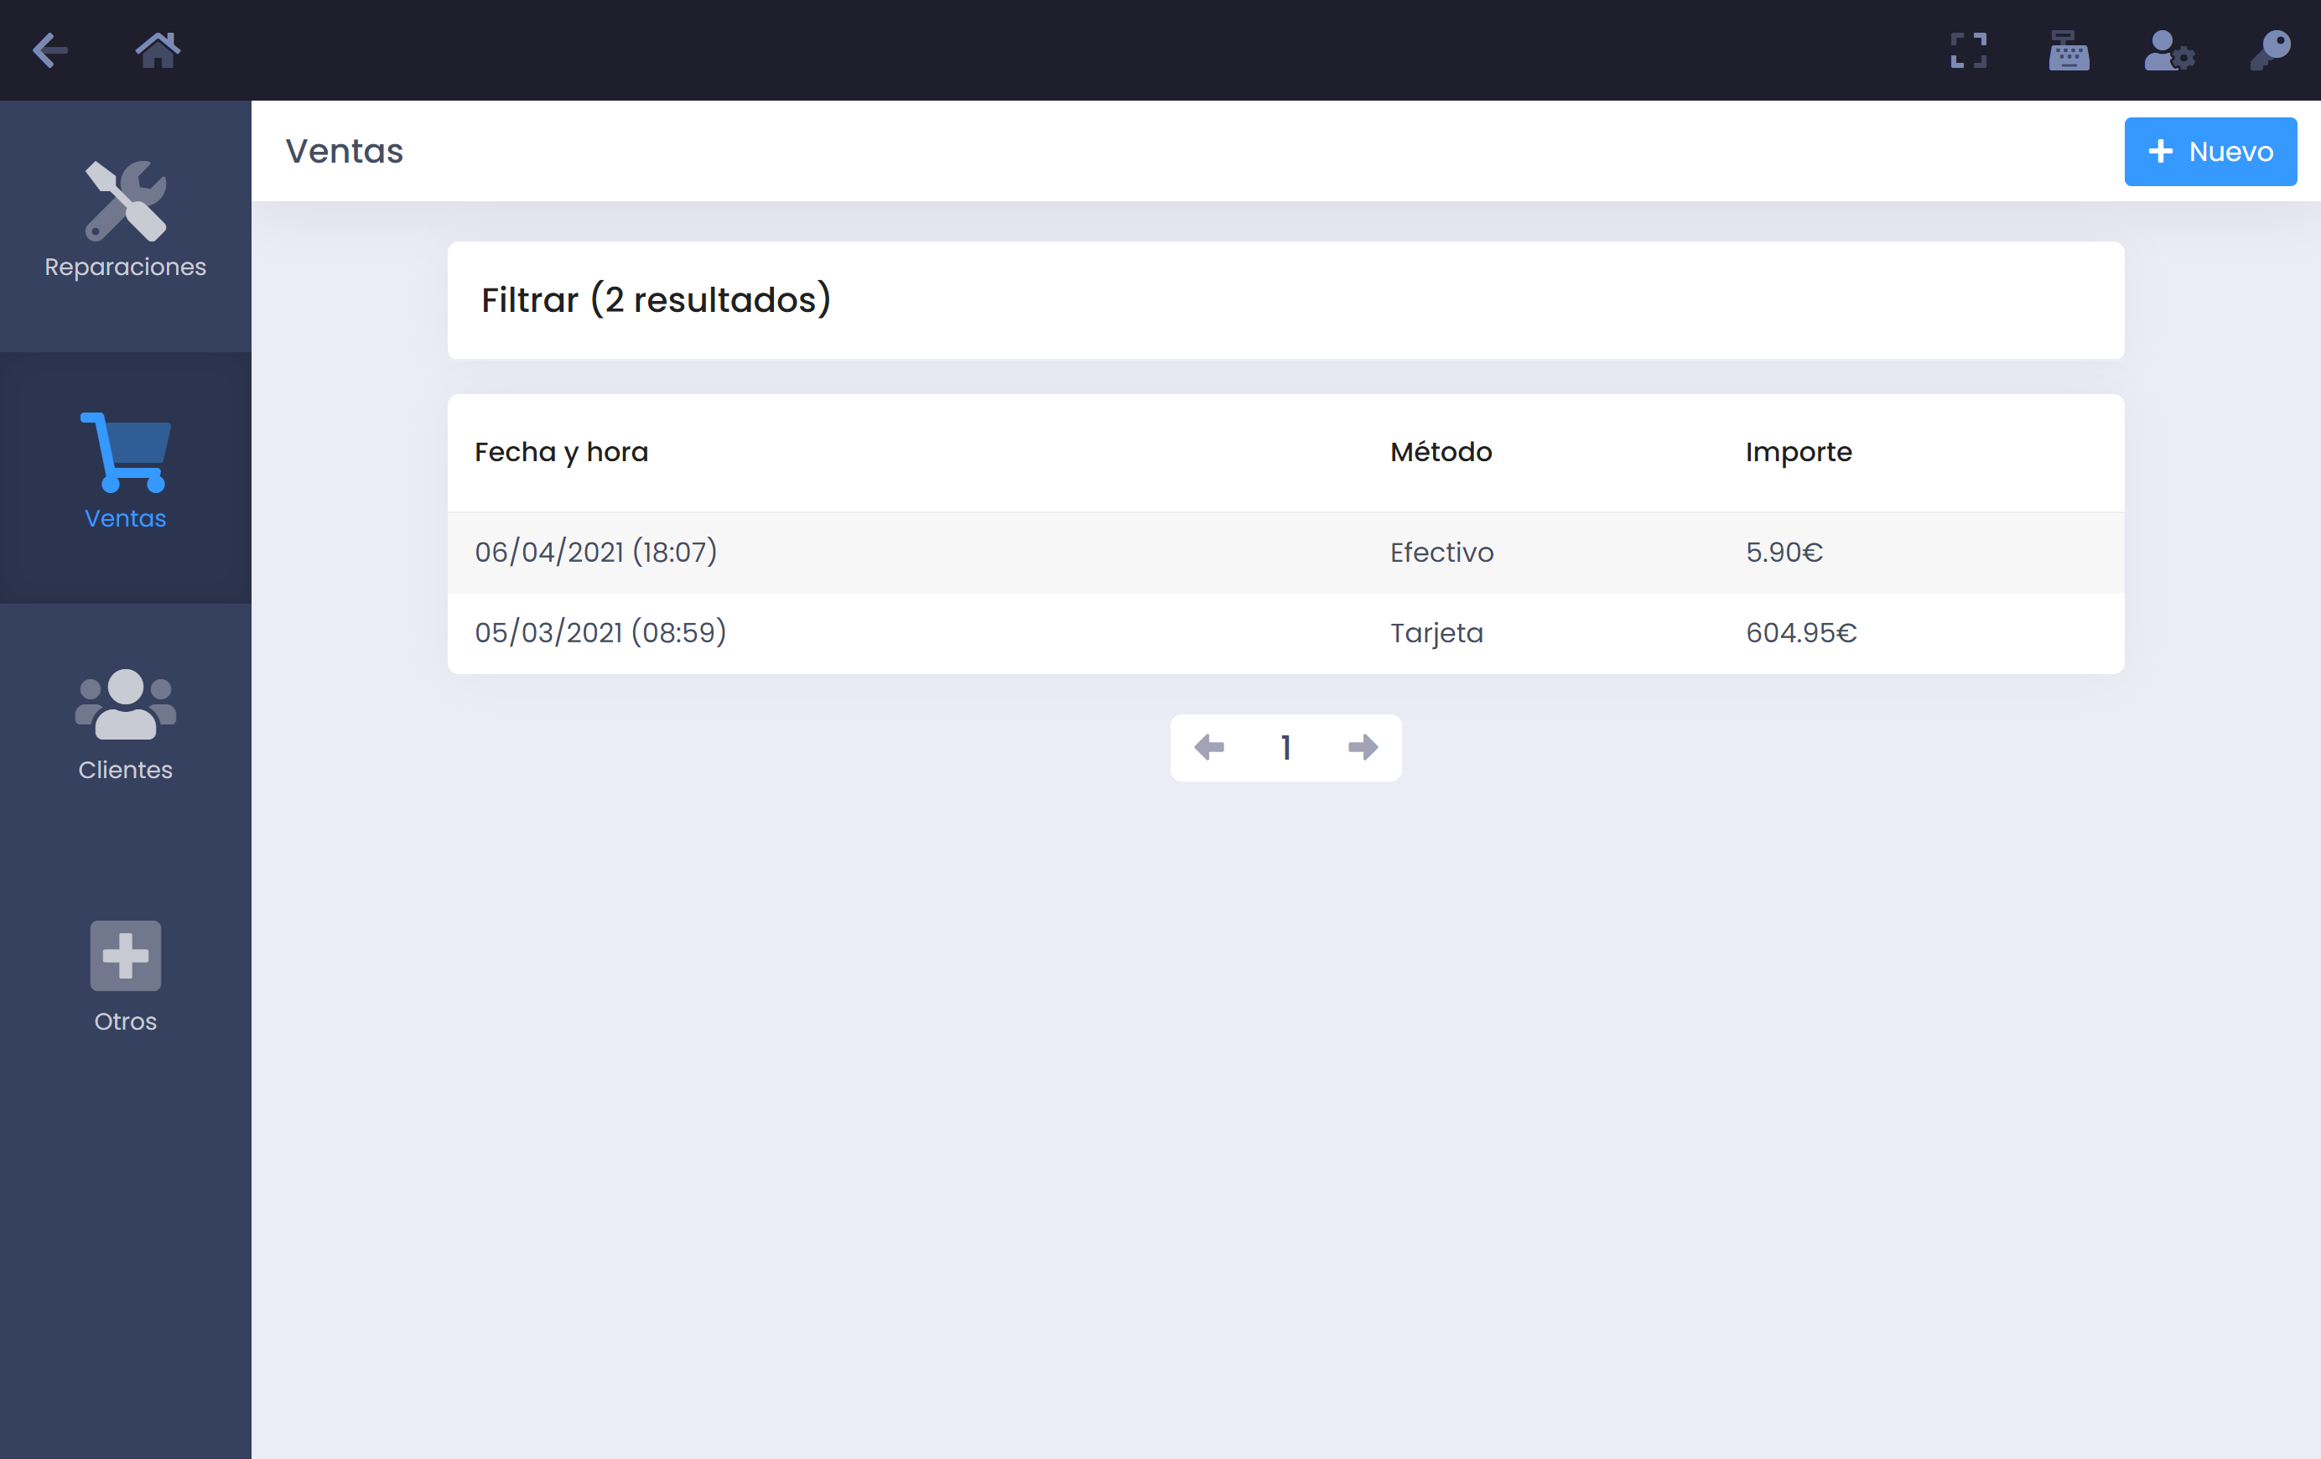Image resolution: width=2321 pixels, height=1459 pixels.
Task: Go to the home screen icon
Action: (158, 50)
